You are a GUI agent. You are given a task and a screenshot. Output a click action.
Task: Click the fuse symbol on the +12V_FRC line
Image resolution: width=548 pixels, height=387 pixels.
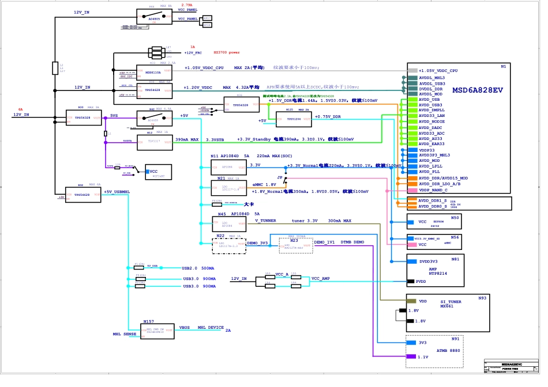pyautogui.click(x=157, y=52)
